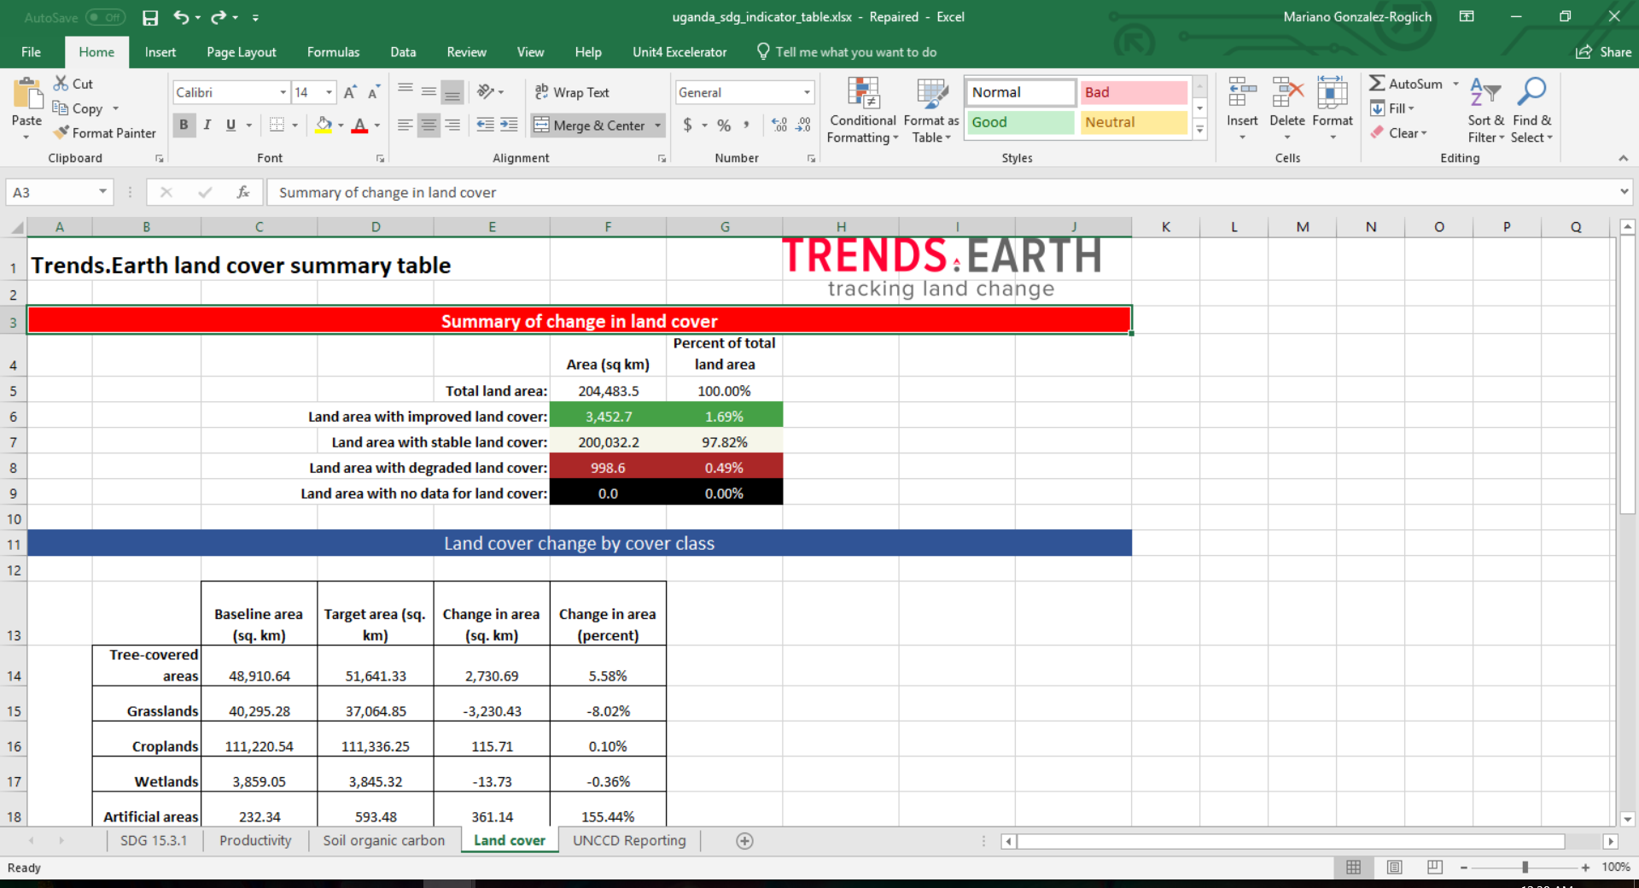Open the Page Layout ribbon tab
Screen dimensions: 1639x888
(x=241, y=52)
